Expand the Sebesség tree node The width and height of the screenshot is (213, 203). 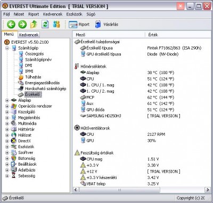click(7, 176)
